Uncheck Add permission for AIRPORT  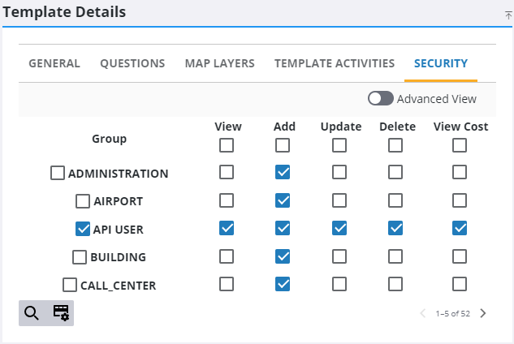tap(283, 200)
